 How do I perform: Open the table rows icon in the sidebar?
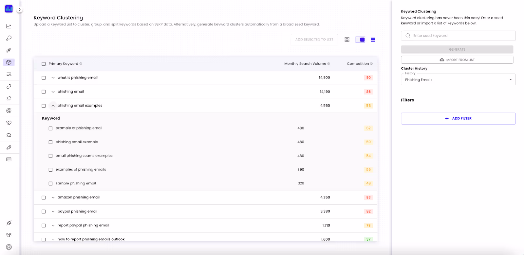[9, 160]
